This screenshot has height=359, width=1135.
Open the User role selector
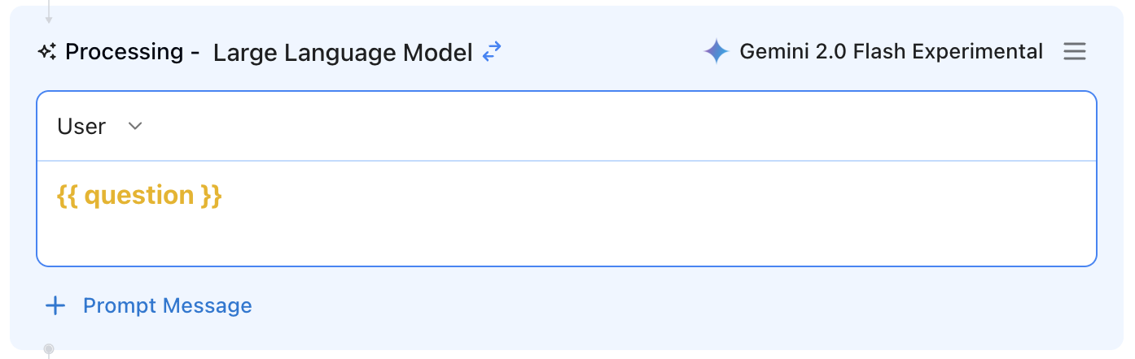(x=81, y=126)
